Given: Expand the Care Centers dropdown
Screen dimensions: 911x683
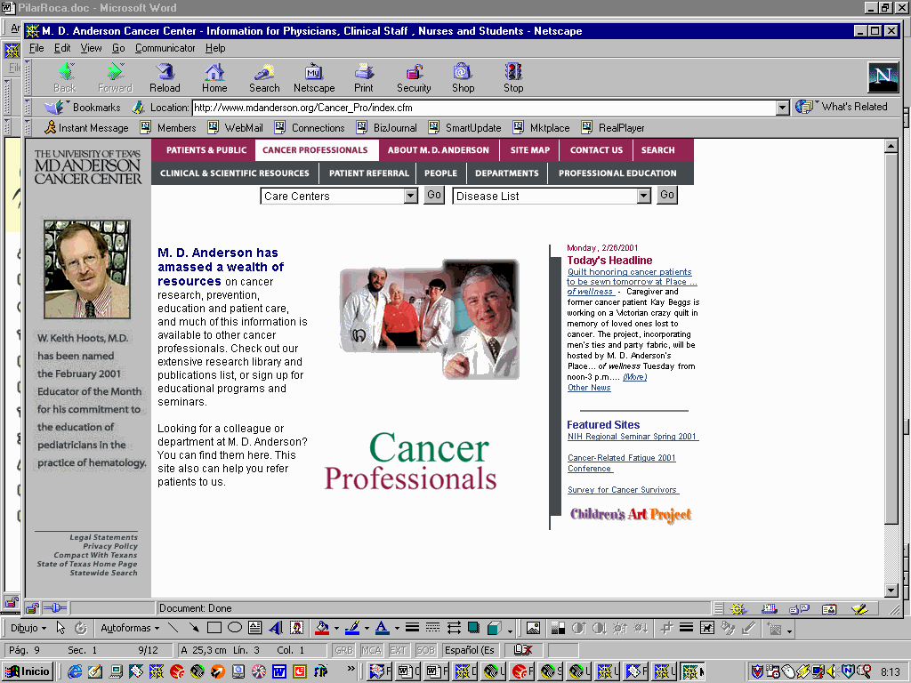Looking at the screenshot, I should coord(410,197).
